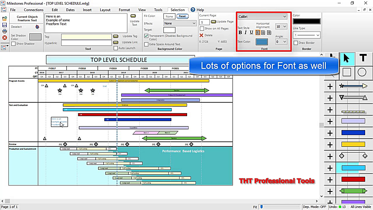The width and height of the screenshot is (373, 210).
Task: Click the black border Color swatch
Action: 307,21
